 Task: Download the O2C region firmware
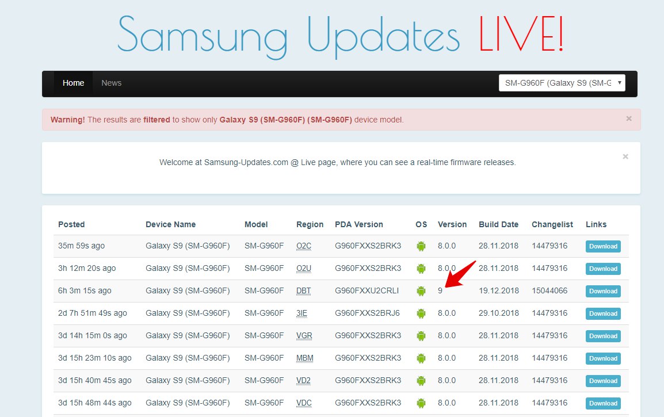pos(603,246)
